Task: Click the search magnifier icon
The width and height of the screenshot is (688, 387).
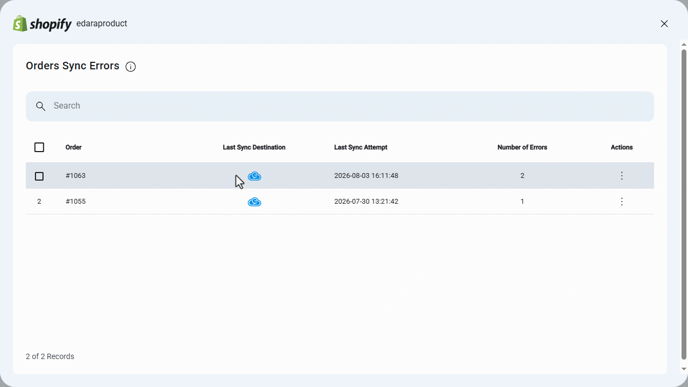Action: click(40, 106)
